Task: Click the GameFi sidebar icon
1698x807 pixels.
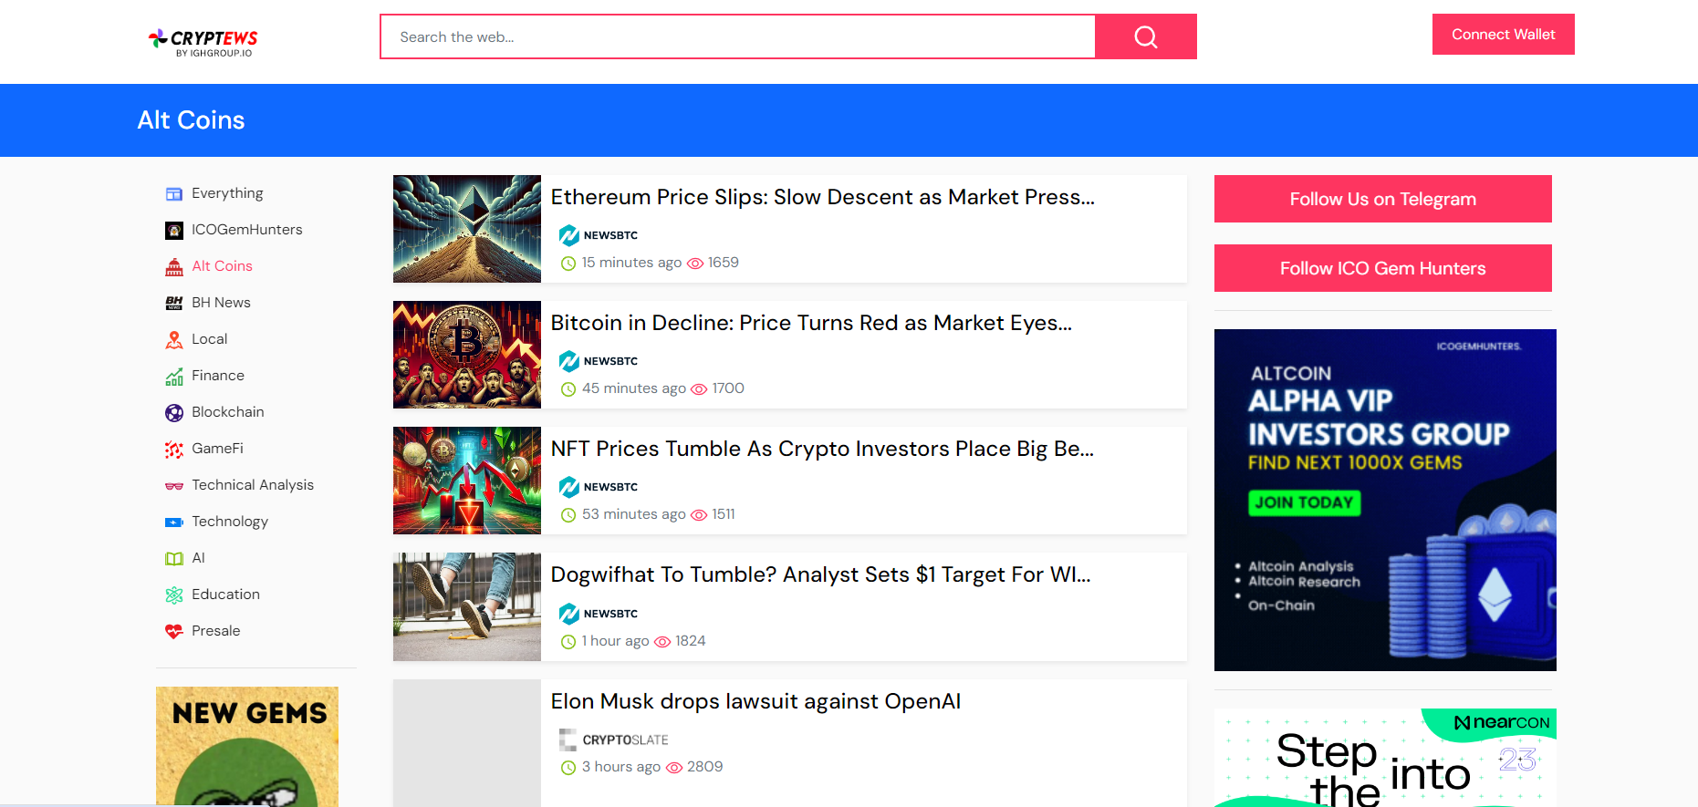Action: tap(174, 449)
